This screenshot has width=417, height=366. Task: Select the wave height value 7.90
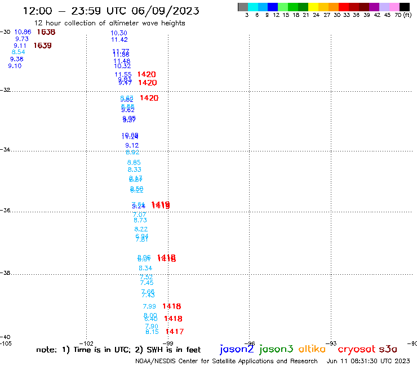click(152, 326)
